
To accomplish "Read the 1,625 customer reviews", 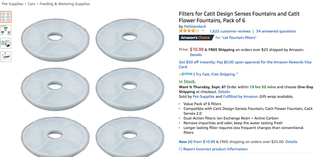I will (230, 31).
